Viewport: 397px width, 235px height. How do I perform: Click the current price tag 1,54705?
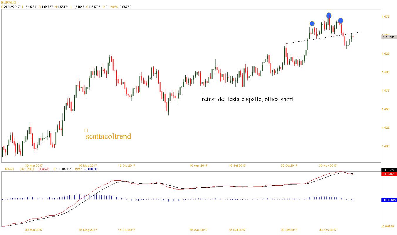pos(389,37)
